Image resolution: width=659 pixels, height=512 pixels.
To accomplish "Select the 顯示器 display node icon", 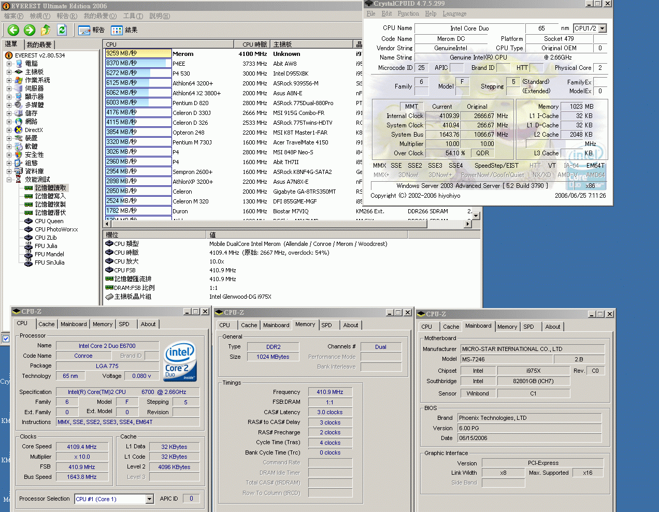I will pyautogui.click(x=19, y=97).
